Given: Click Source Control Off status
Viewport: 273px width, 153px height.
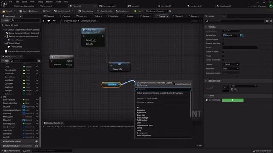Looking at the screenshot, I should point(262,151).
